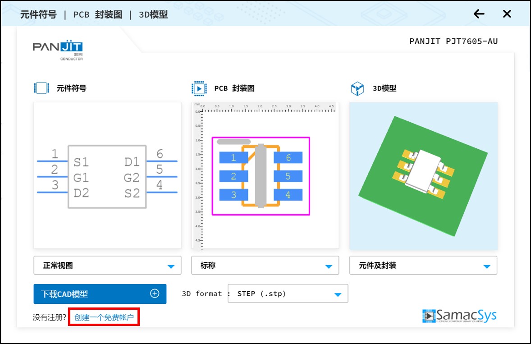Viewport: 531px width, 344px height.
Task: Click pad 5 in PCB footprint
Action: 288,176
